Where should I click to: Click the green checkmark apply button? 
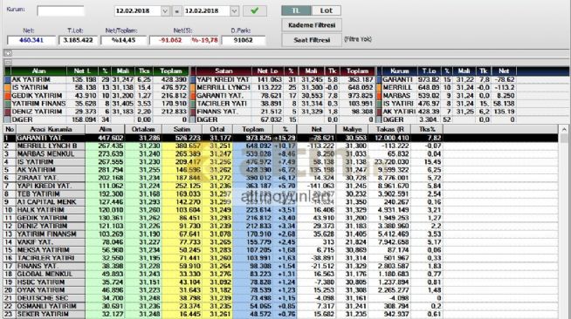(x=255, y=11)
